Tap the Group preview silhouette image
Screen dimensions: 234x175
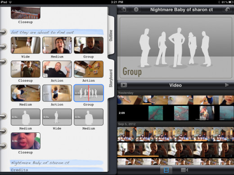[176, 48]
